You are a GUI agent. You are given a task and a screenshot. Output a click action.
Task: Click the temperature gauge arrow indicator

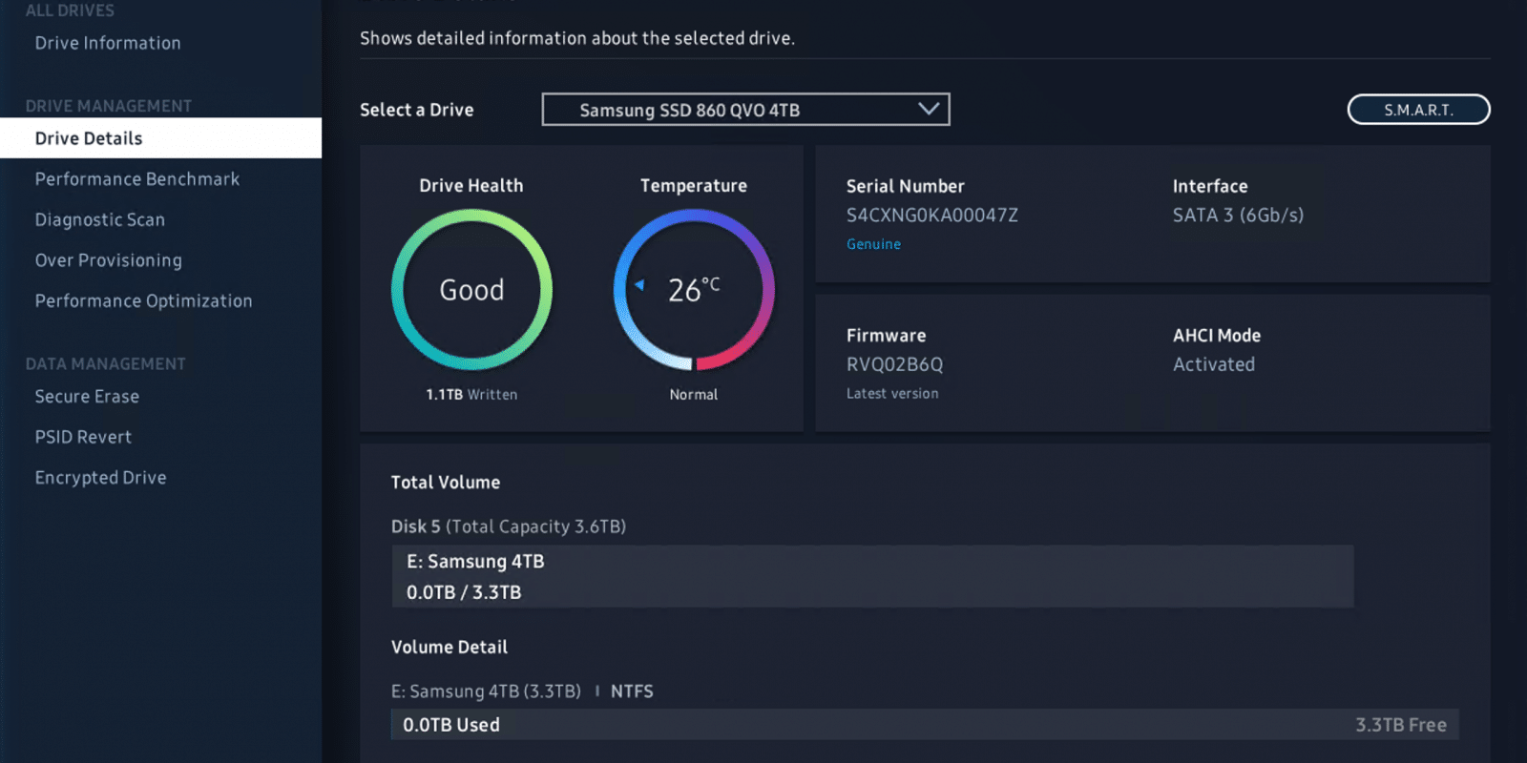pos(639,285)
